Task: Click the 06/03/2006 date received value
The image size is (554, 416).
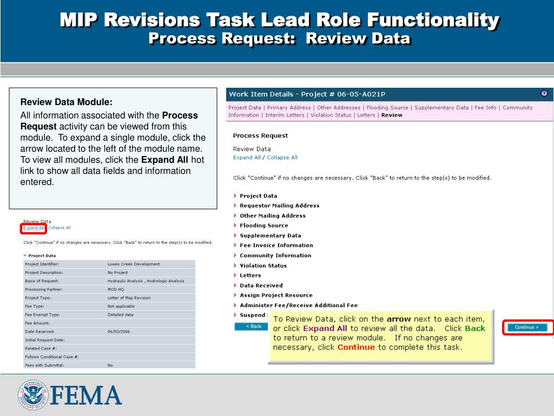Action: 118,331
